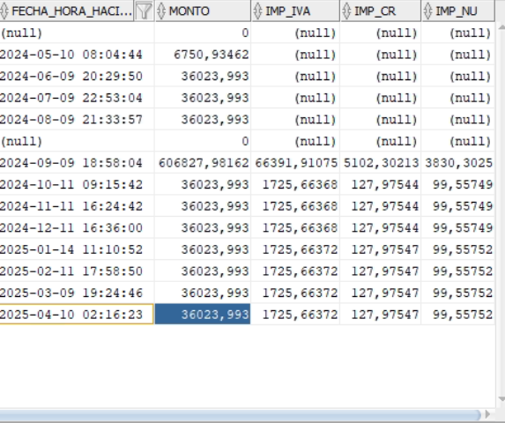505x423 pixels.
Task: Select MONTO cell showing 606827,98162
Action: point(203,162)
